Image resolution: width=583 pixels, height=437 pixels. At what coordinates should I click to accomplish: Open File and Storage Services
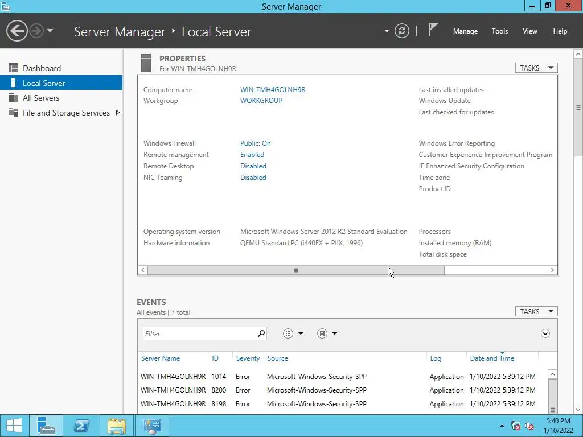click(x=66, y=113)
